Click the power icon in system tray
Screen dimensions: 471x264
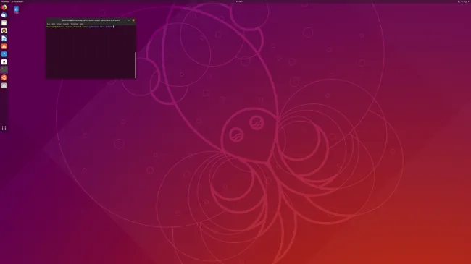pos(466,1)
